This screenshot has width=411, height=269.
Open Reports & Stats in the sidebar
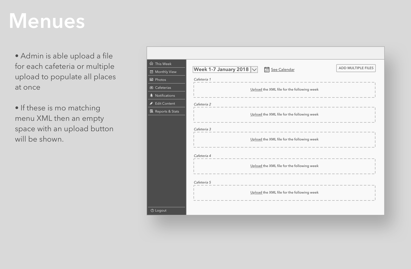167,111
